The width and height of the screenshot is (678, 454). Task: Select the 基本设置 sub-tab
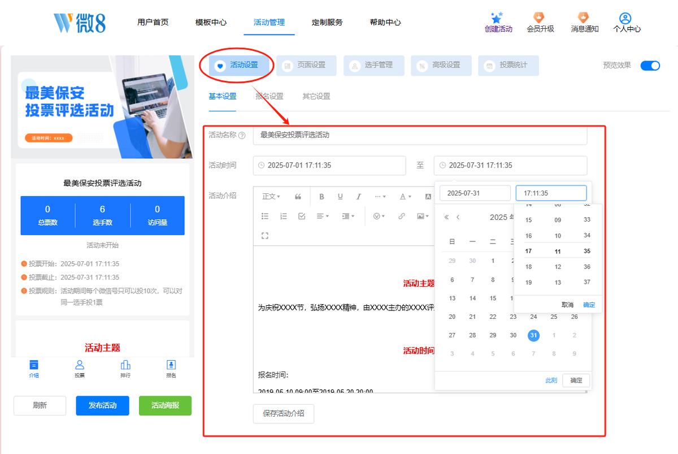tap(223, 96)
